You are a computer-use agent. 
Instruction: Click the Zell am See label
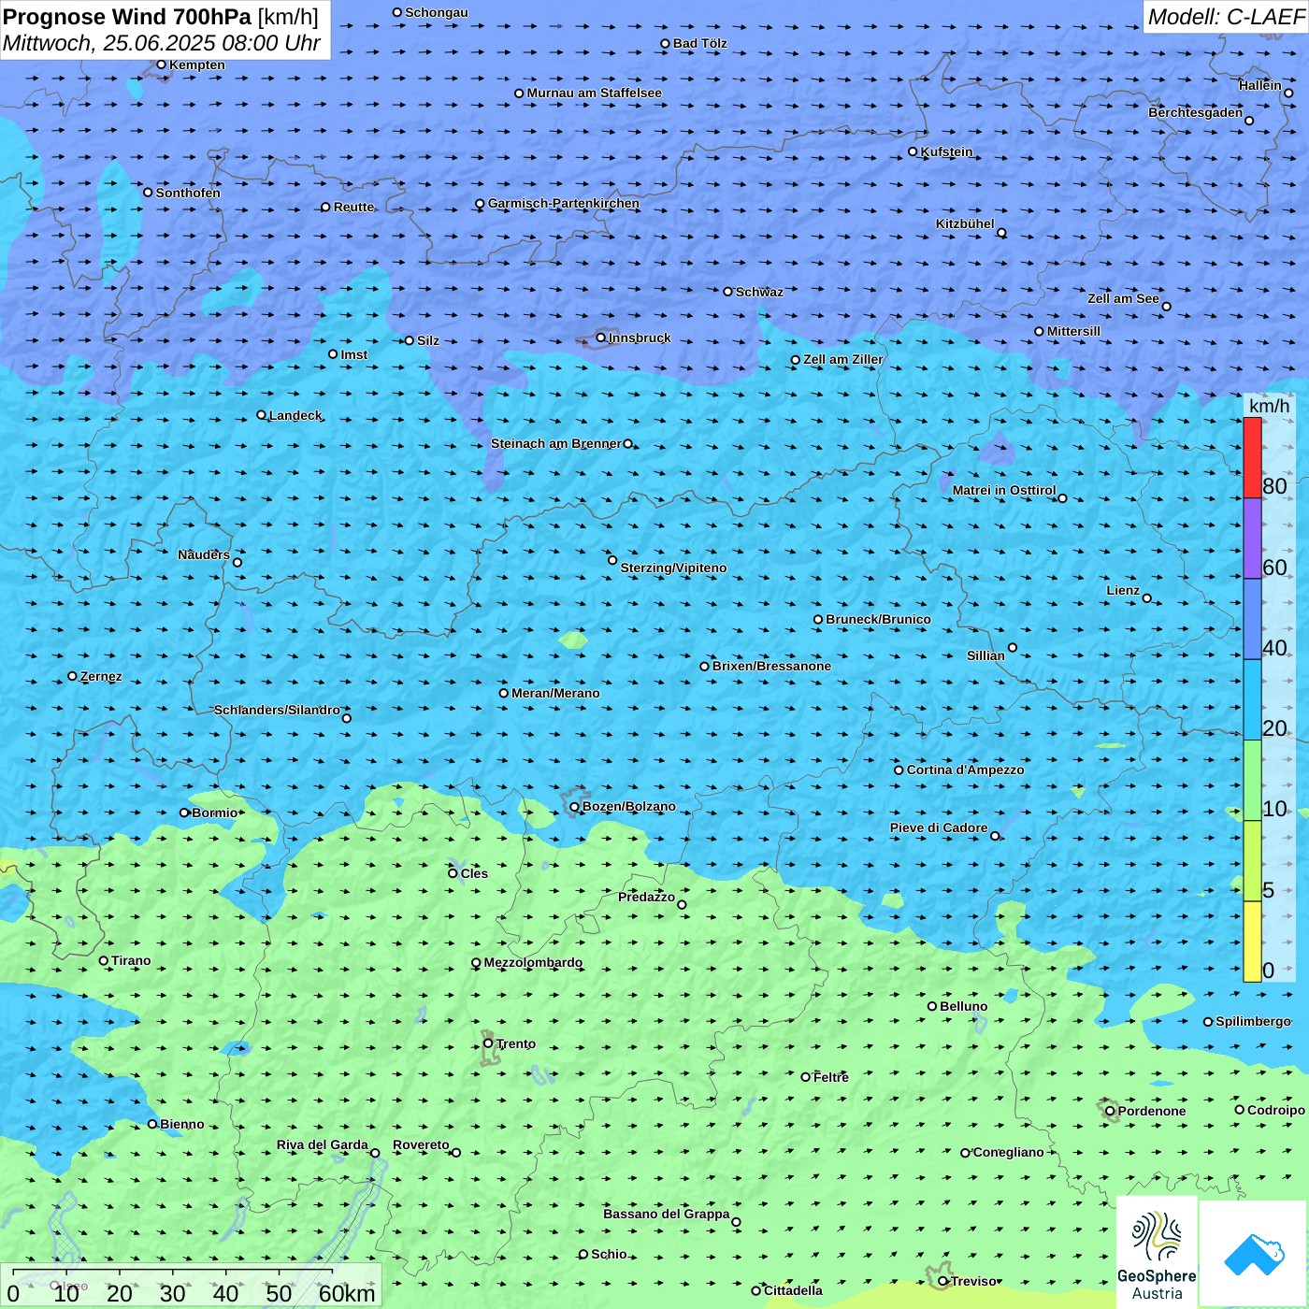[x=1123, y=298]
